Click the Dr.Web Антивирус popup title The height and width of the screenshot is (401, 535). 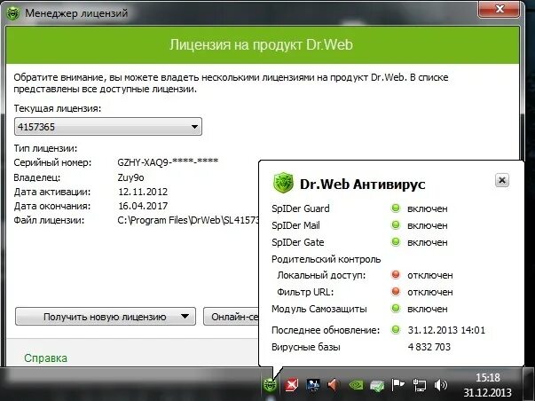point(363,184)
